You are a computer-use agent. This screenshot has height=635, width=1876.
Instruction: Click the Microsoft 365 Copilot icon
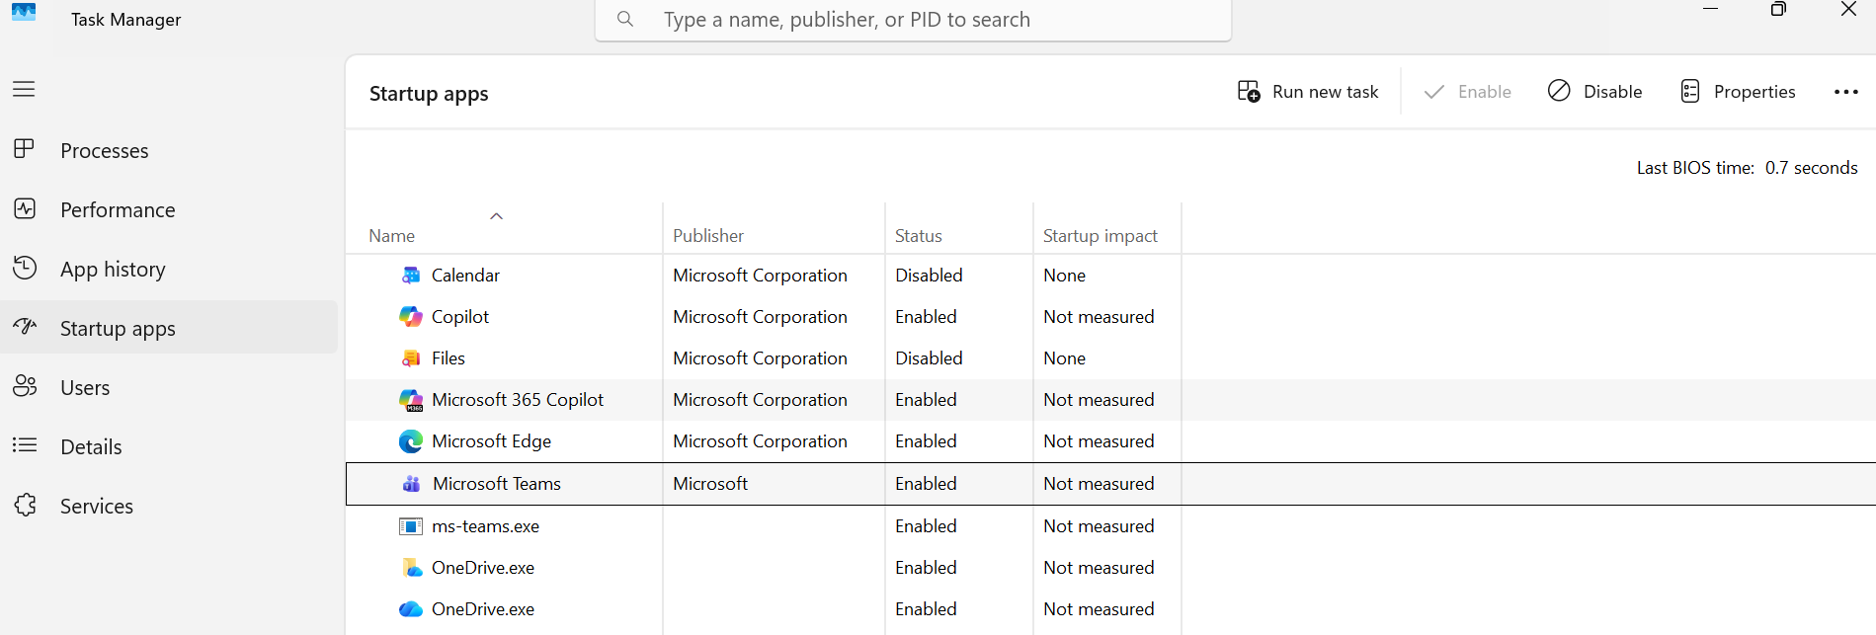(411, 400)
